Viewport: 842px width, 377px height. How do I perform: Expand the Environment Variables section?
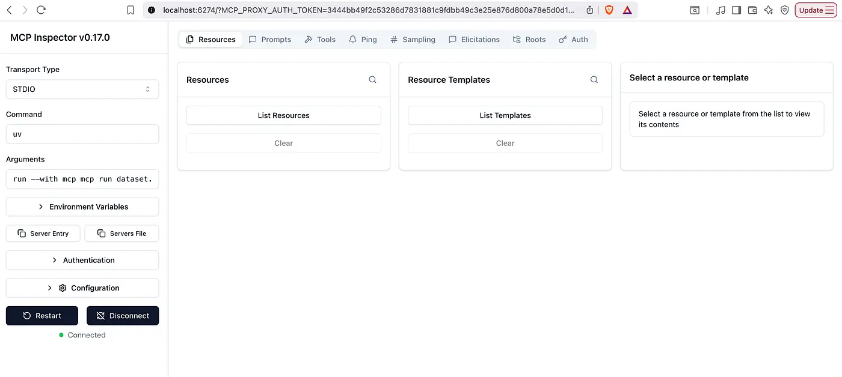tap(82, 207)
